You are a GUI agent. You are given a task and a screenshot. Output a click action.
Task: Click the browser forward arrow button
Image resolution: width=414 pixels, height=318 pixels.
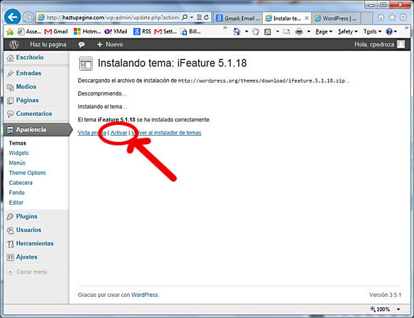28,18
